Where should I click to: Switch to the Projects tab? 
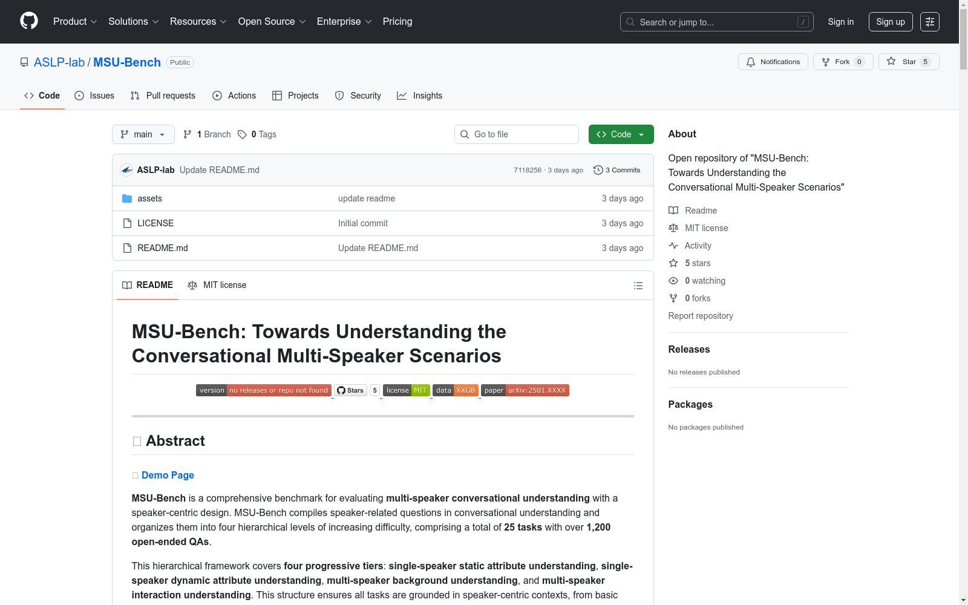pyautogui.click(x=295, y=96)
